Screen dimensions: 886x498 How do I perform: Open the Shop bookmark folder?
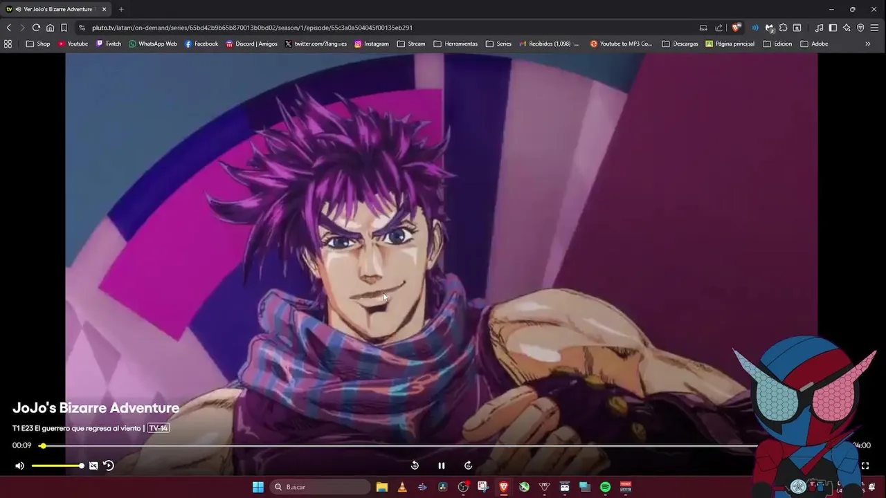point(38,44)
